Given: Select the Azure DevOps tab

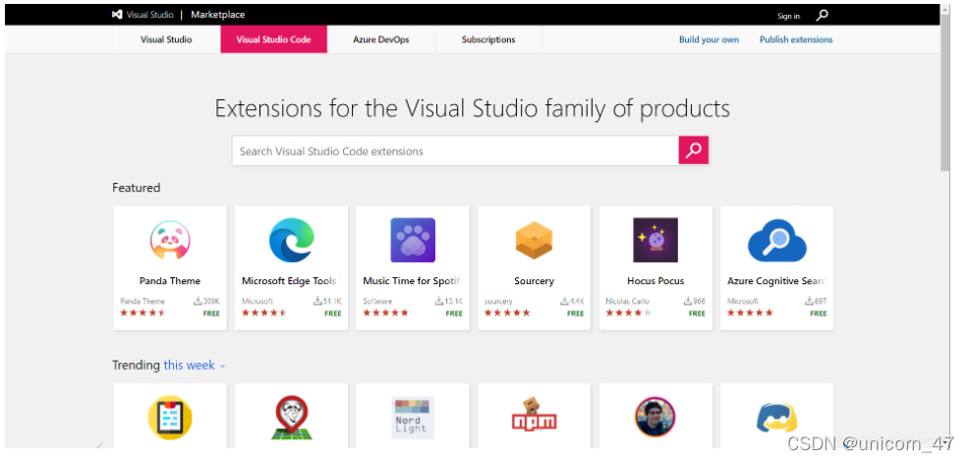Looking at the screenshot, I should (x=380, y=39).
